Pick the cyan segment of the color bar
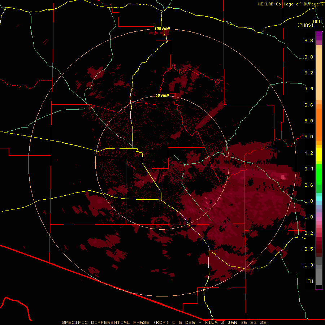Viewport: 325px width, 325px height. pyautogui.click(x=319, y=199)
